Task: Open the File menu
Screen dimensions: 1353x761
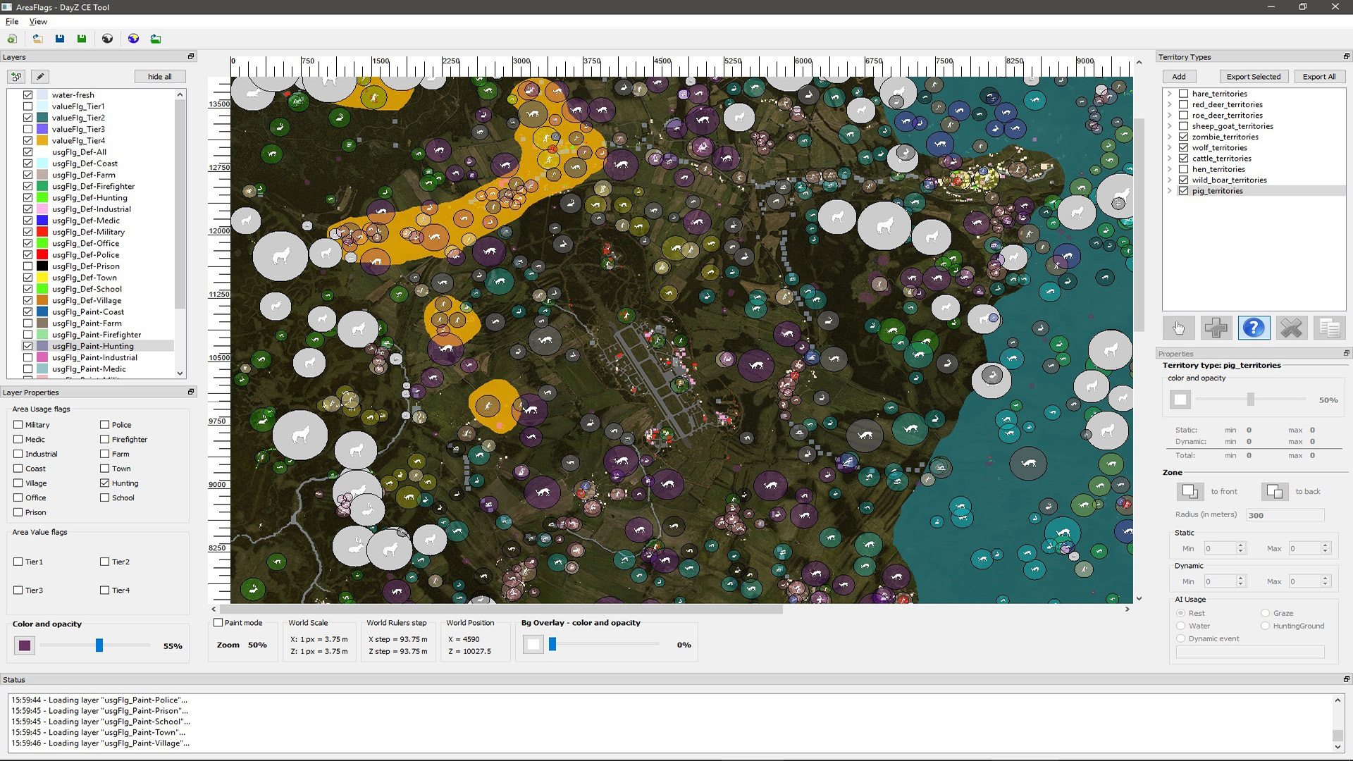Action: (11, 21)
